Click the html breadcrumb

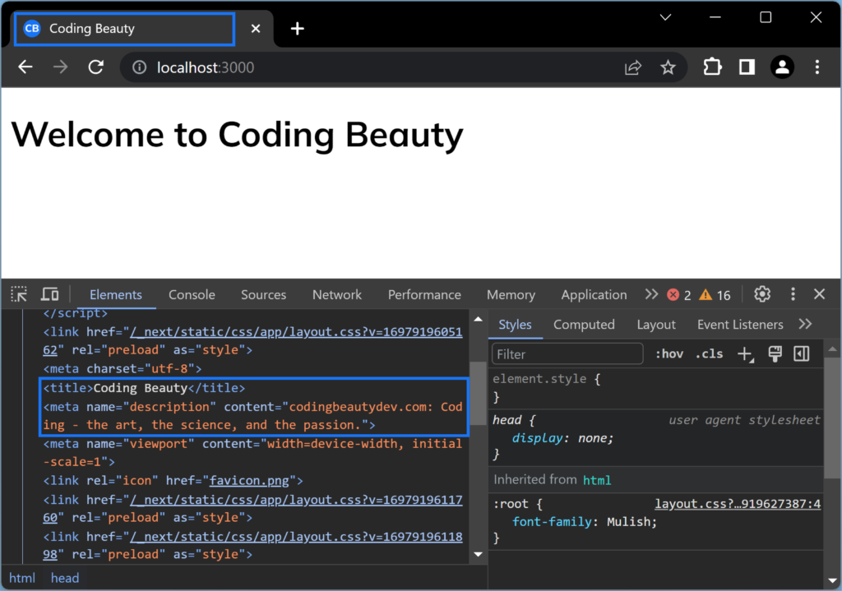(x=22, y=578)
